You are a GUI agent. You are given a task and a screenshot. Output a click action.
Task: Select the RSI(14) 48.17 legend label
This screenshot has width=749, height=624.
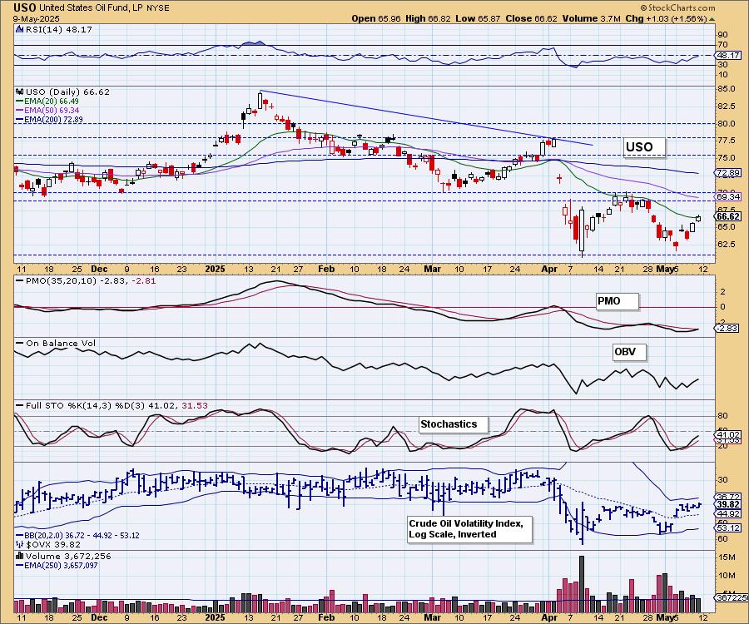[59, 29]
